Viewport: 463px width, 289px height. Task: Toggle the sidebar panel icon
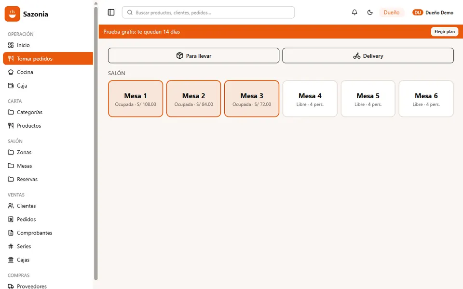[111, 13]
